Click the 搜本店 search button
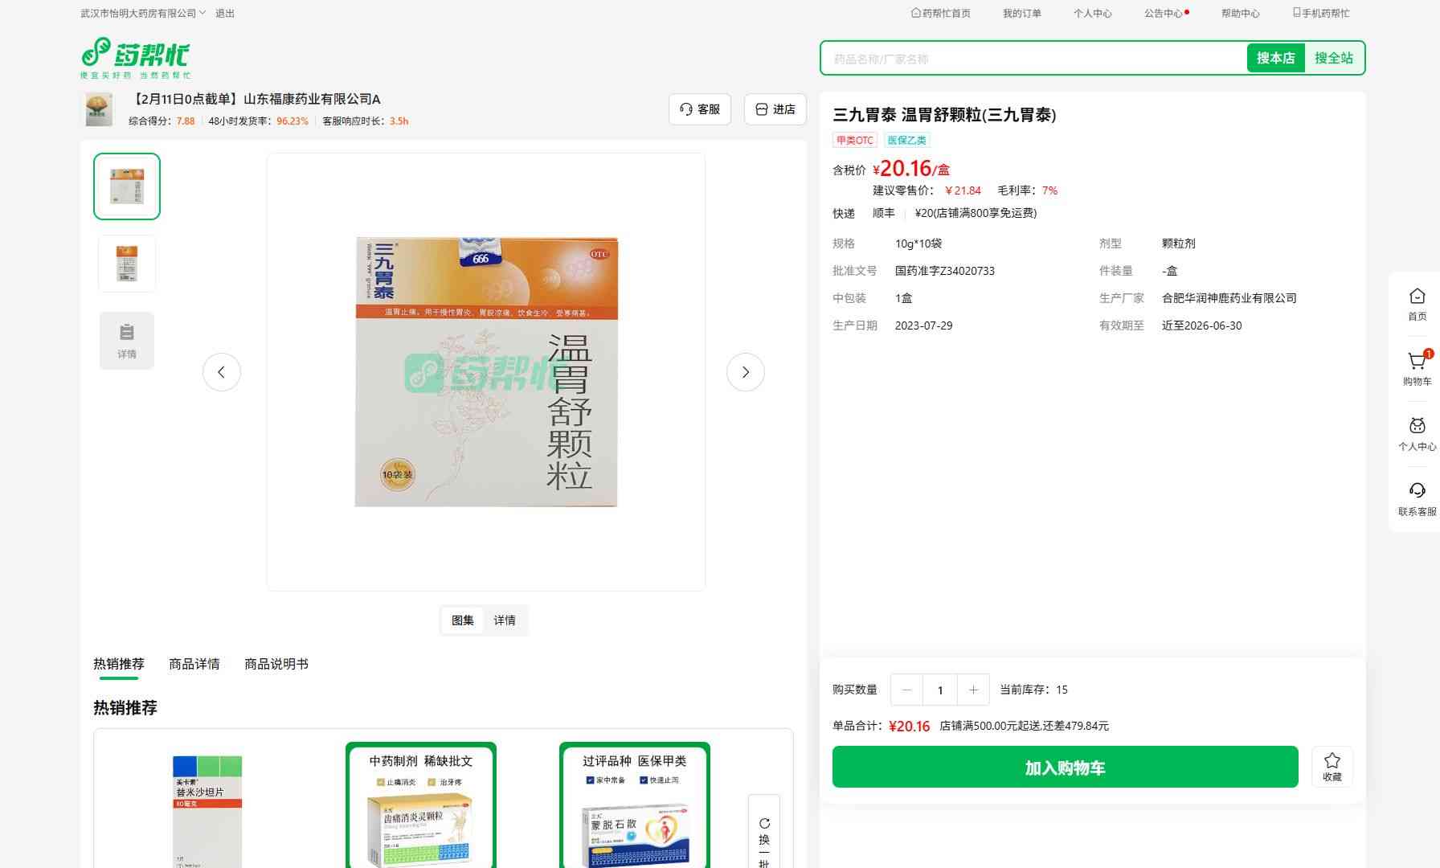 tap(1275, 59)
